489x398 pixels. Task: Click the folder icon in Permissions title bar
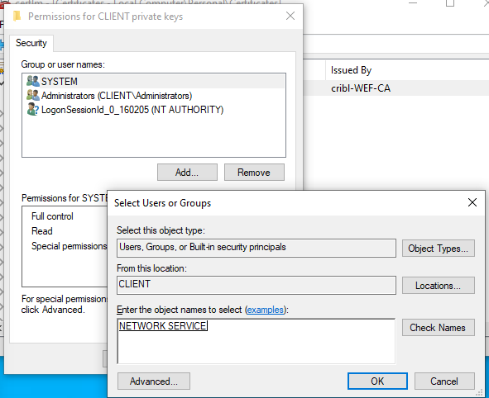17,16
